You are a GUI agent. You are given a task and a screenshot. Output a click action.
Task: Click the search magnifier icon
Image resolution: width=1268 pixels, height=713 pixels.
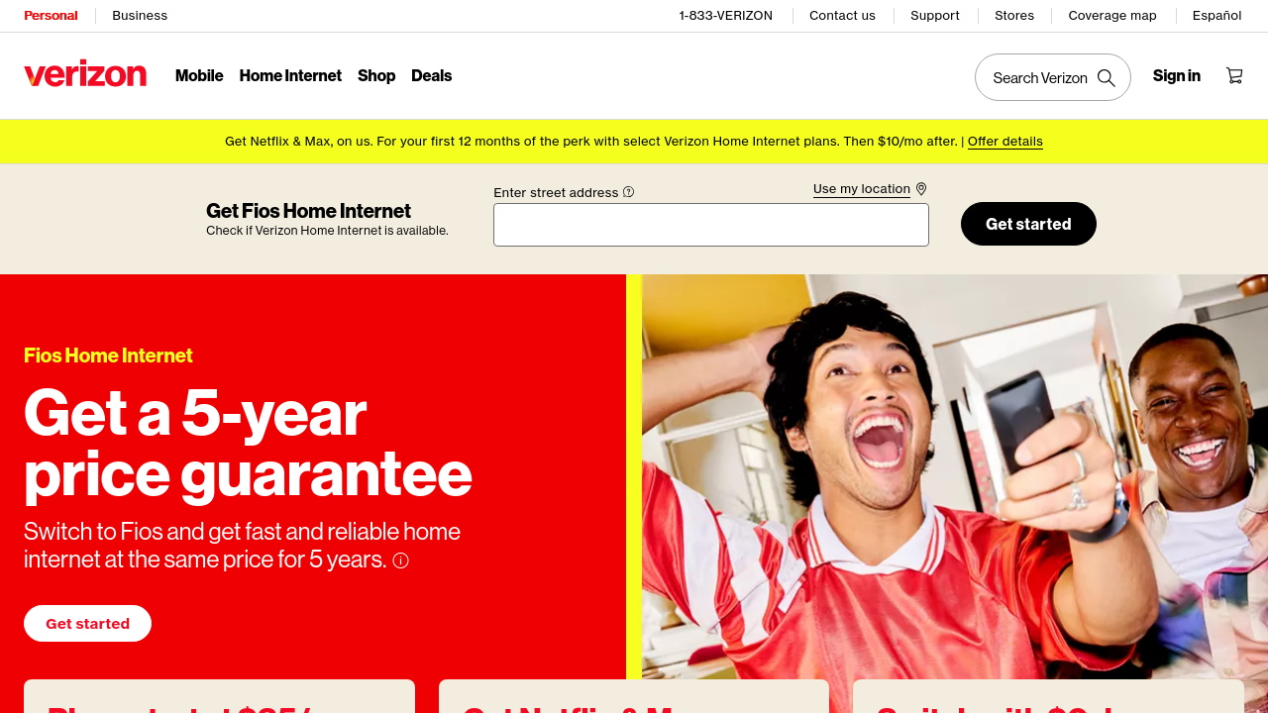tap(1107, 77)
